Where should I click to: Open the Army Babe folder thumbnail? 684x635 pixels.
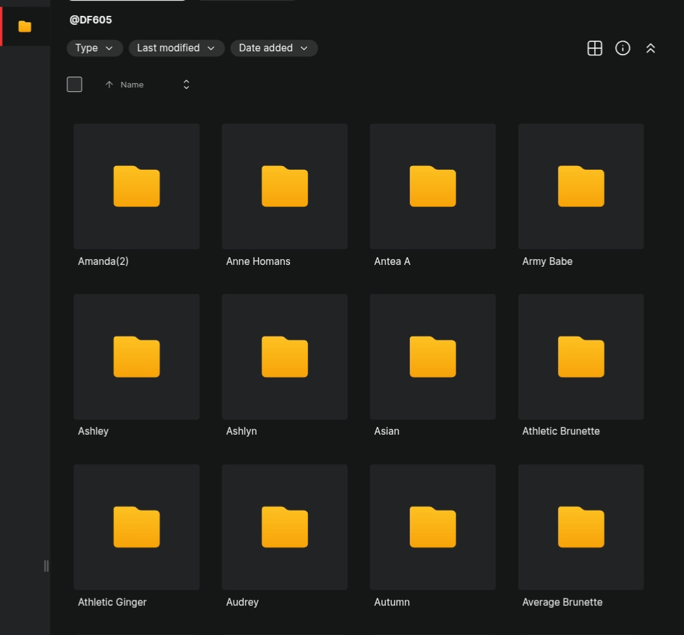pos(581,186)
